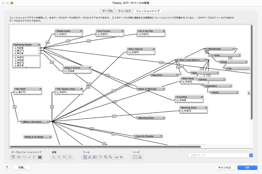Click the add table occurrence icon

13,157
